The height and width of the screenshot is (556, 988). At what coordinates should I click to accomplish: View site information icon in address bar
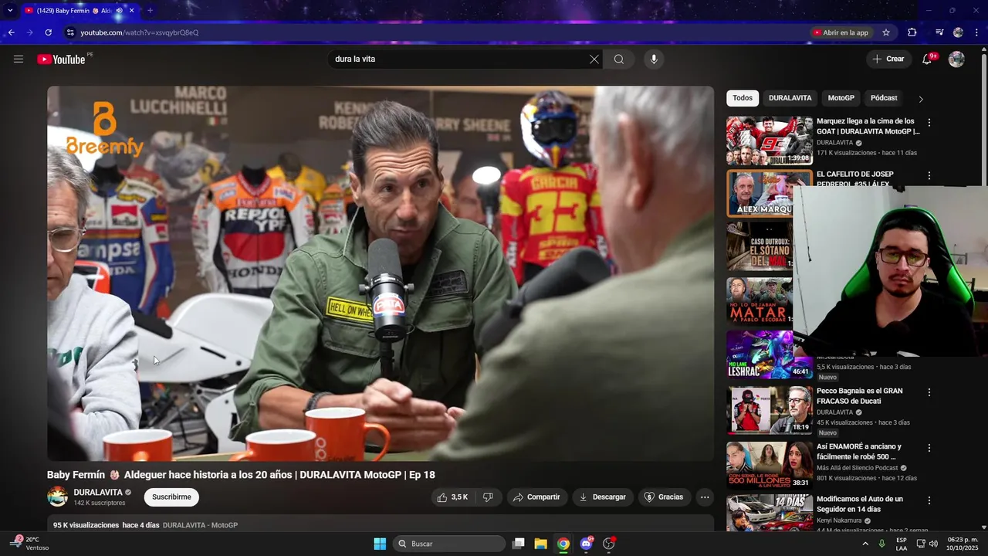coord(70,32)
